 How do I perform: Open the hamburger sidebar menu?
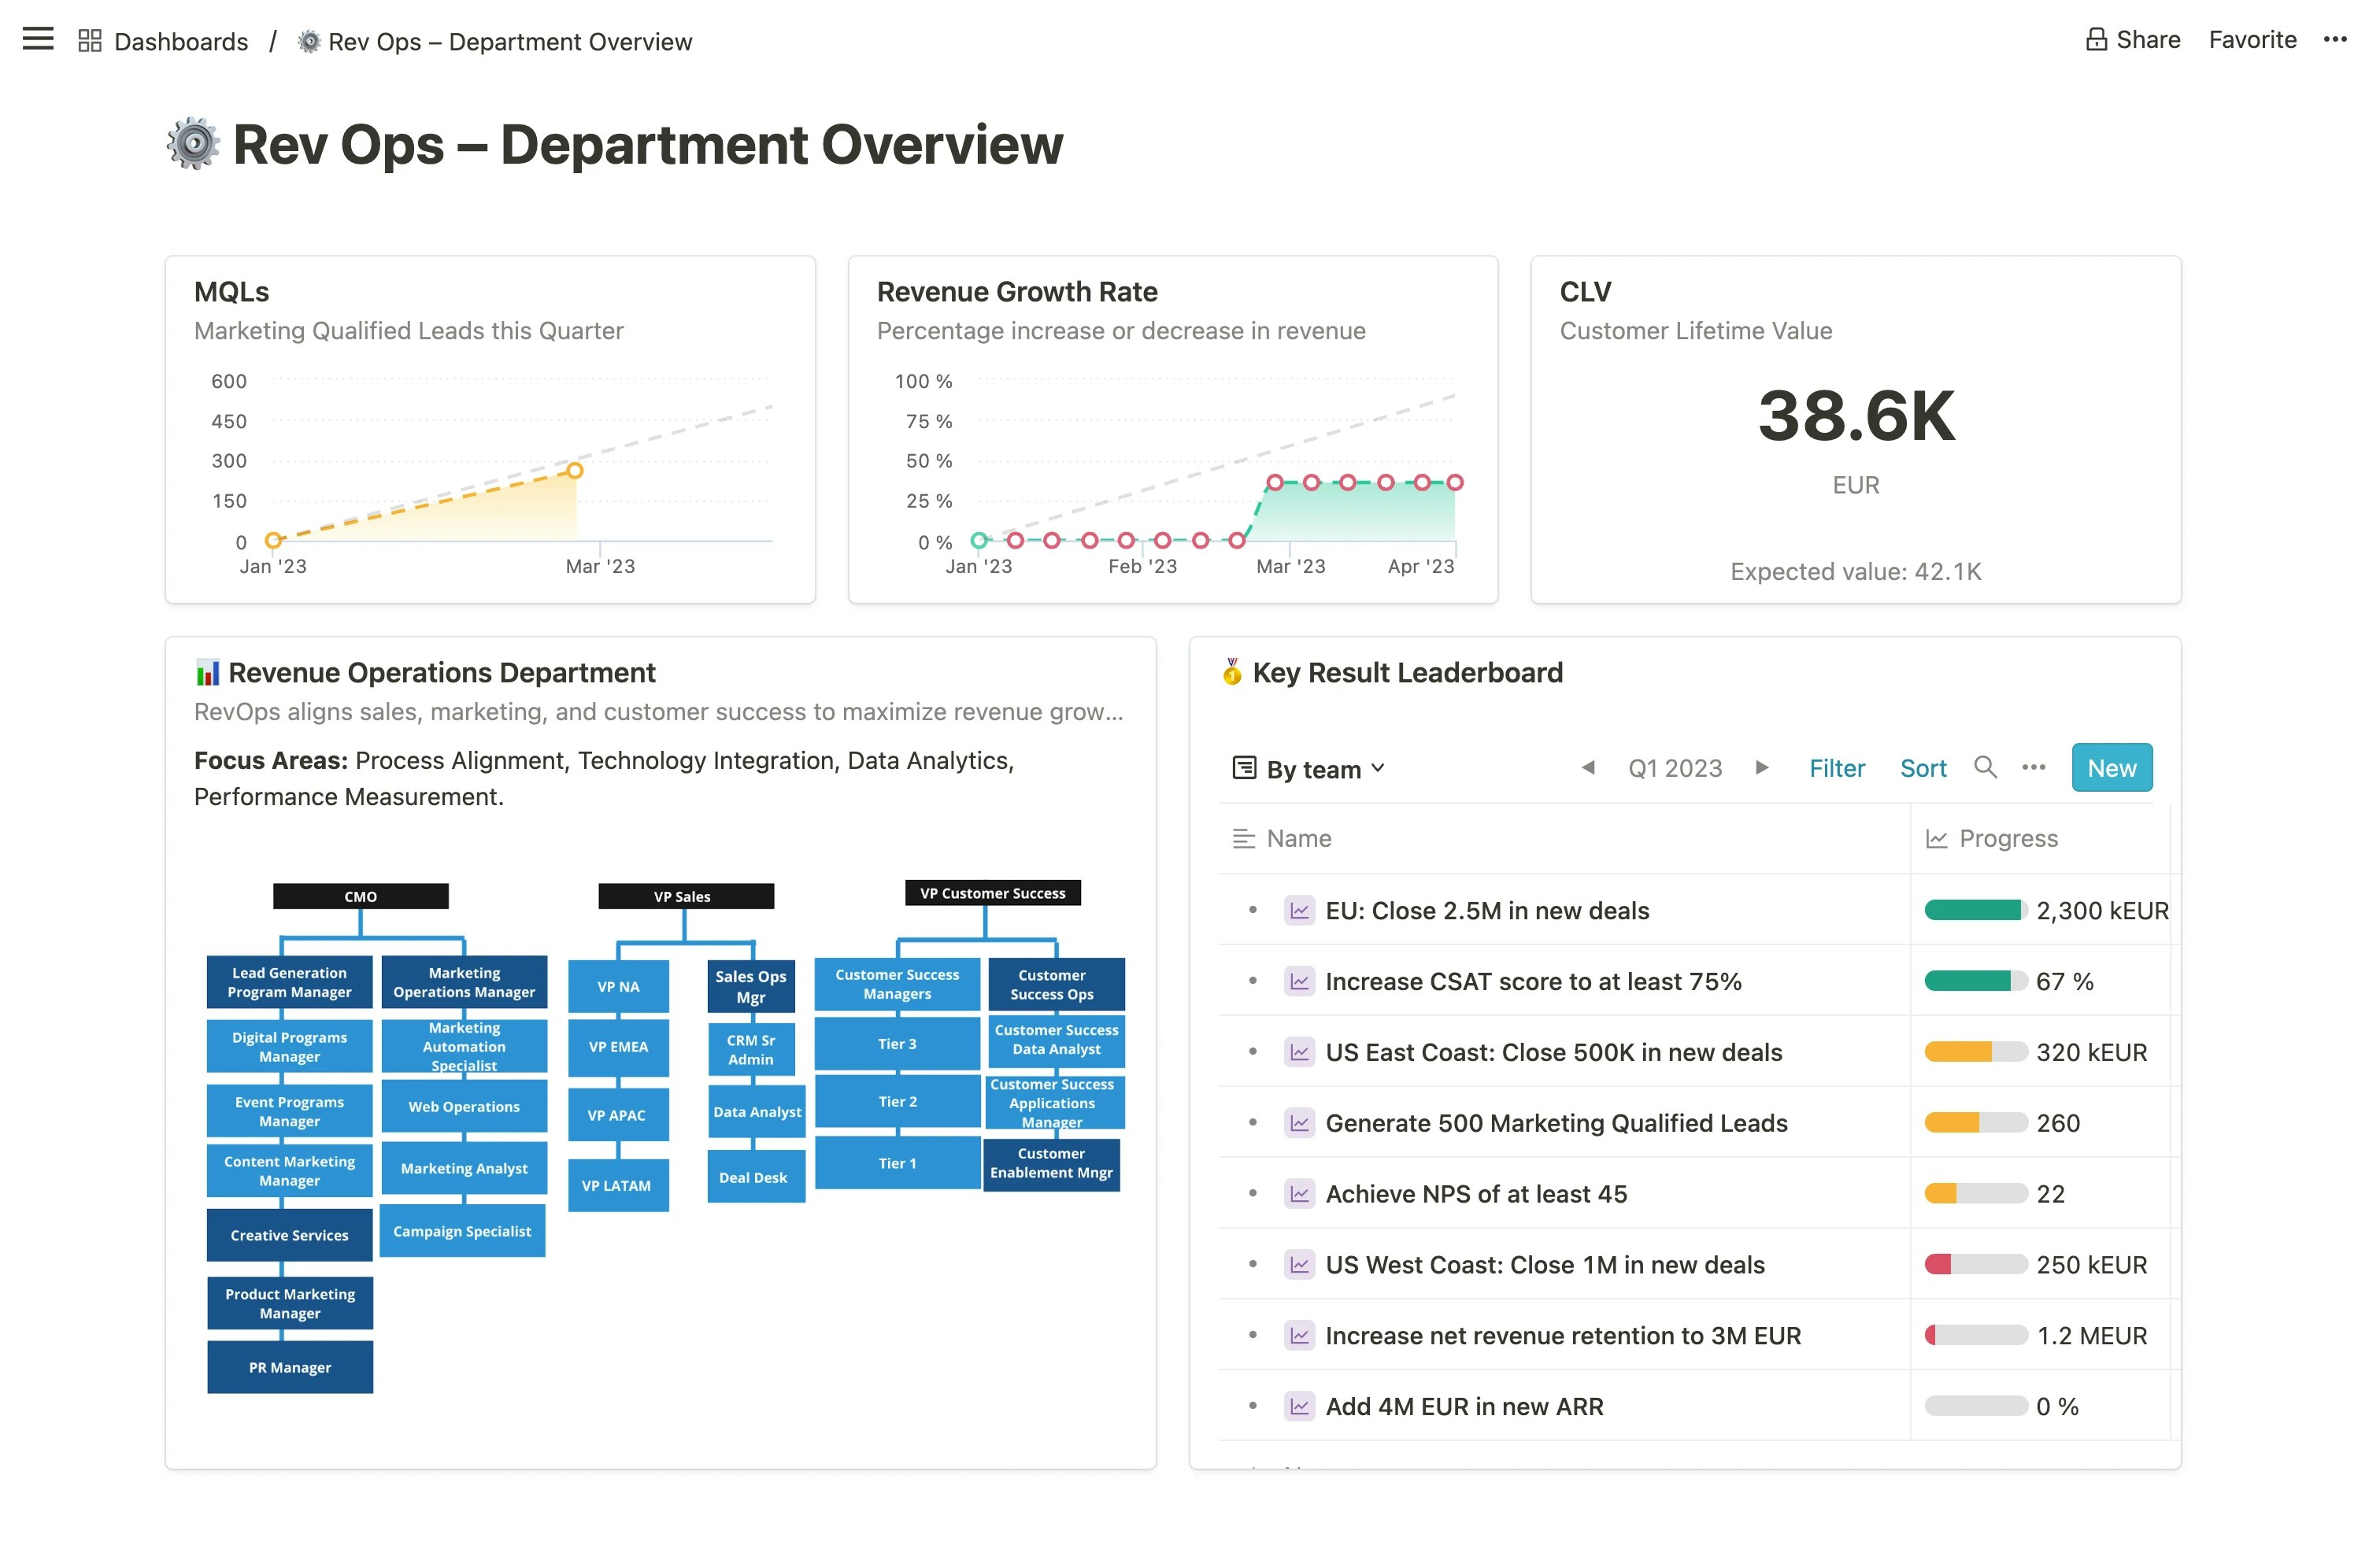[38, 40]
